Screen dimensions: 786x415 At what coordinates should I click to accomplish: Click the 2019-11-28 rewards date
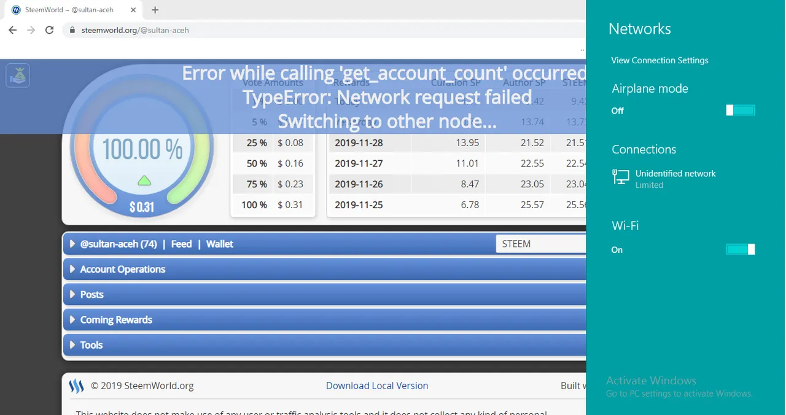[x=359, y=142]
